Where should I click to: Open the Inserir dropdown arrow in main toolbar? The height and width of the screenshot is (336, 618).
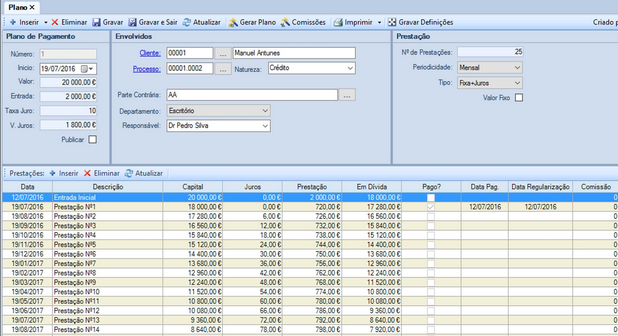[45, 22]
